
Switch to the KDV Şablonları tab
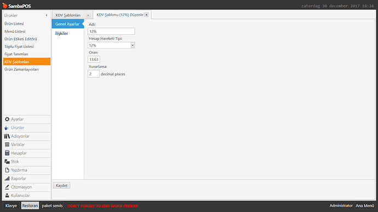click(68, 15)
